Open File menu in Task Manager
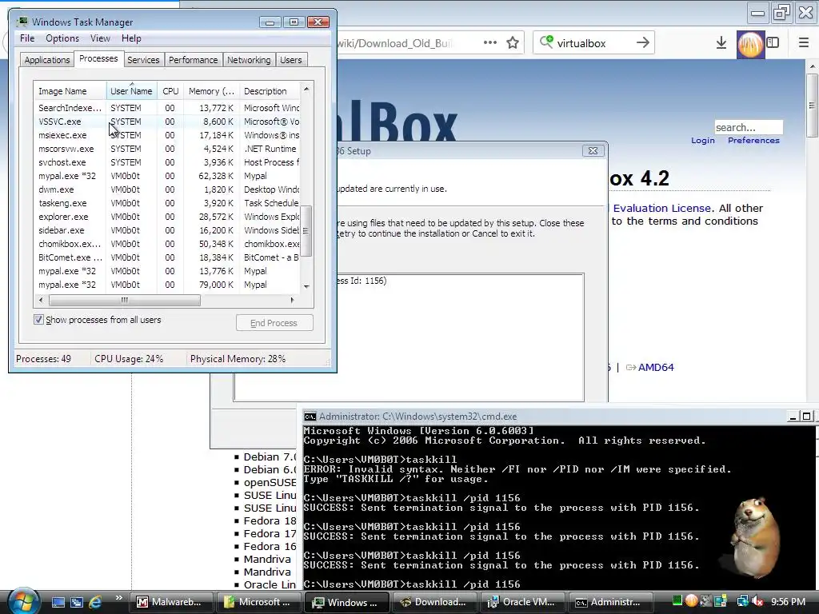This screenshot has height=614, width=819. point(27,38)
